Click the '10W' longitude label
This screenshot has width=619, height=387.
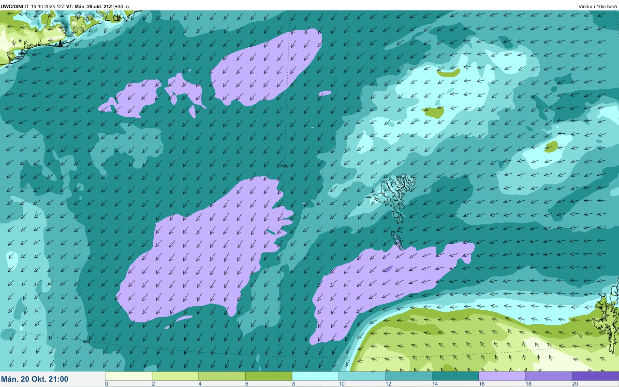point(284,166)
